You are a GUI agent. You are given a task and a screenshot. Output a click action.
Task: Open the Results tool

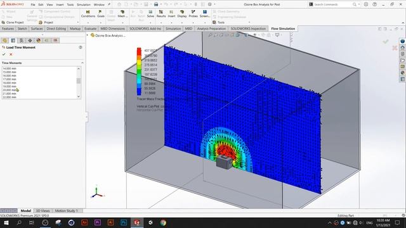[160, 14]
